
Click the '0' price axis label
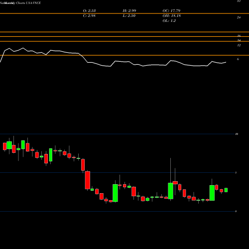[236, 211]
